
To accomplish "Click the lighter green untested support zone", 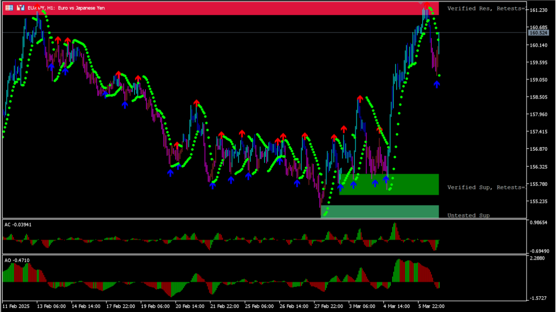I will (x=380, y=211).
